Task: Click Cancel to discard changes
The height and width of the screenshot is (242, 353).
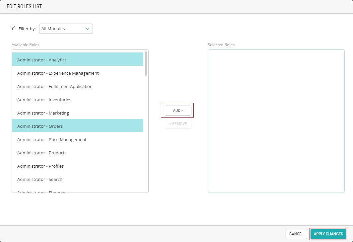Action: click(x=296, y=234)
